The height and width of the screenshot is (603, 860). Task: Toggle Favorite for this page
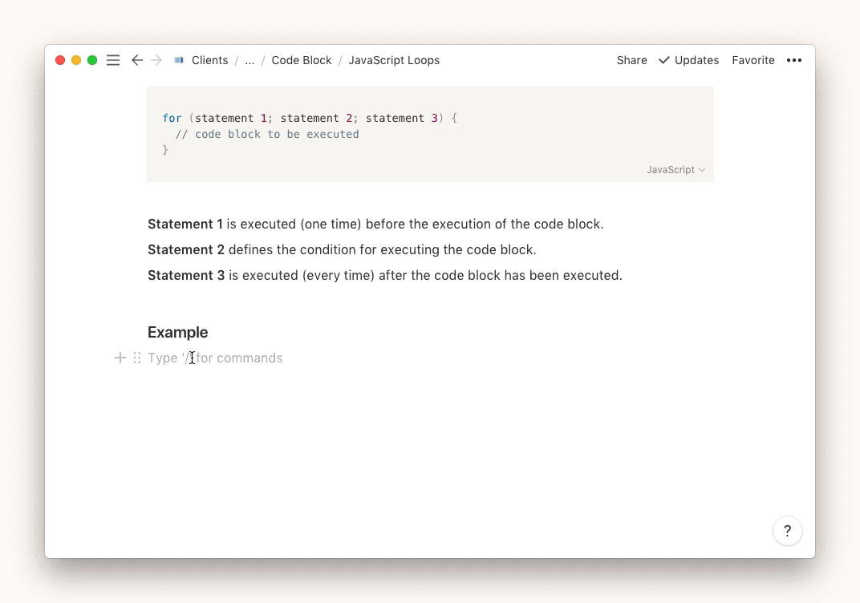click(752, 60)
